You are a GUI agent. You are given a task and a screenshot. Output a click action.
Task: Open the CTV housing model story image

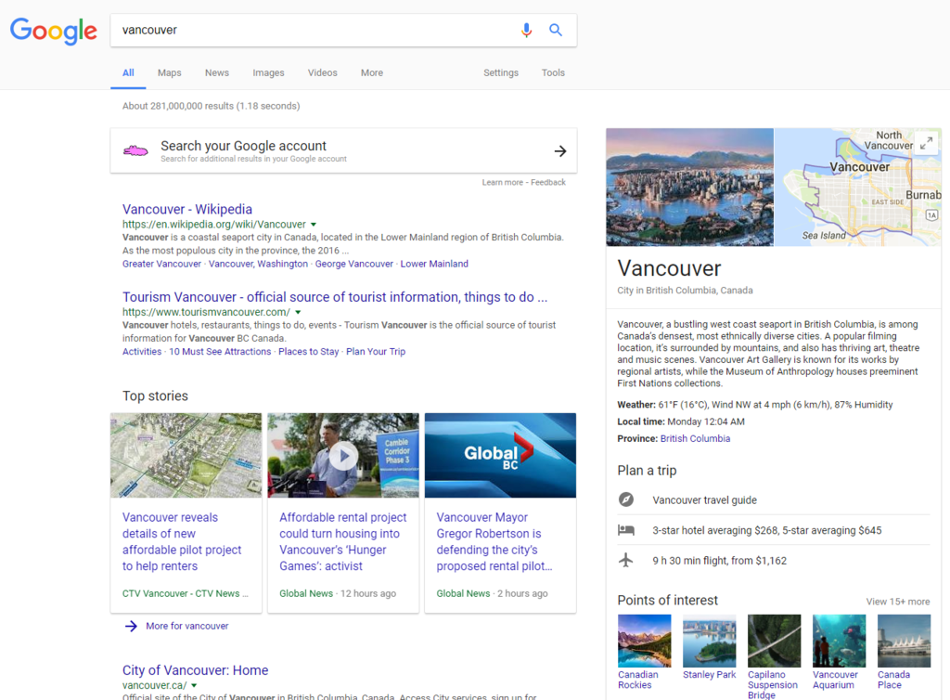186,455
